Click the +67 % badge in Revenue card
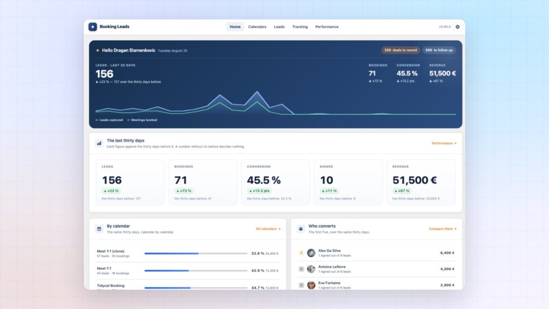The width and height of the screenshot is (549, 309). point(402,191)
